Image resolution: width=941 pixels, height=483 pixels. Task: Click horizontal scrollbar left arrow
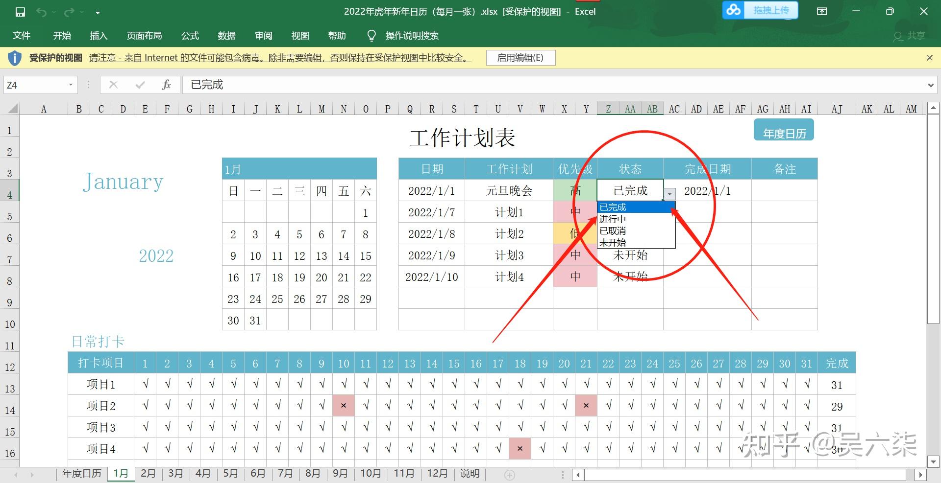578,474
